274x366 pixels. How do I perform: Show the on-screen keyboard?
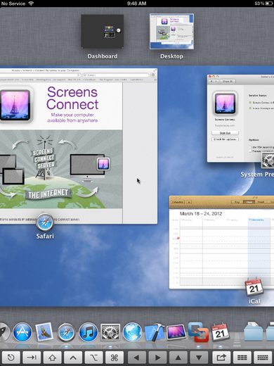(x=263, y=358)
